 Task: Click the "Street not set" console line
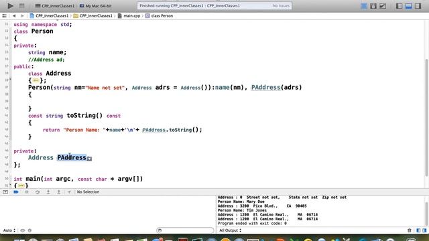[282, 197]
